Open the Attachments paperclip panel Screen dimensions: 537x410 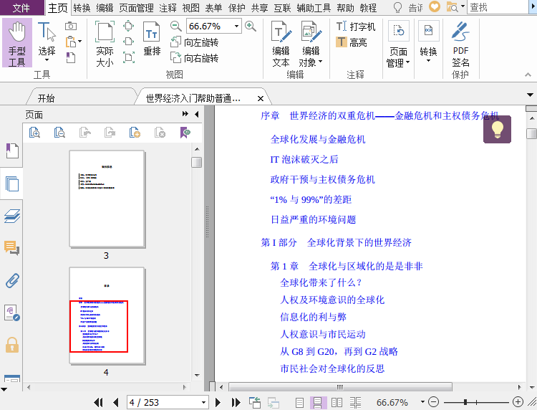[x=12, y=280]
